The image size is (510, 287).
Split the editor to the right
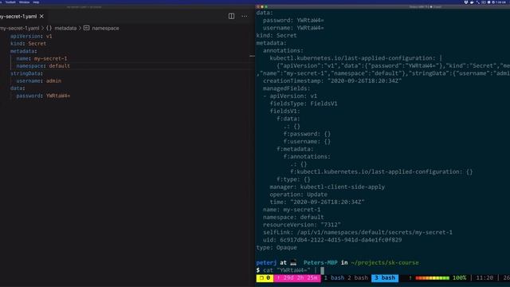coord(231,16)
